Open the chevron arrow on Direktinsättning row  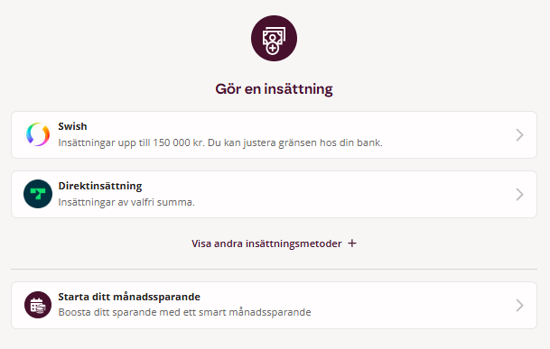tap(520, 195)
